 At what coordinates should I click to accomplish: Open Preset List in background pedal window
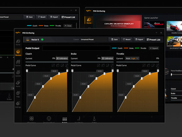68,17
